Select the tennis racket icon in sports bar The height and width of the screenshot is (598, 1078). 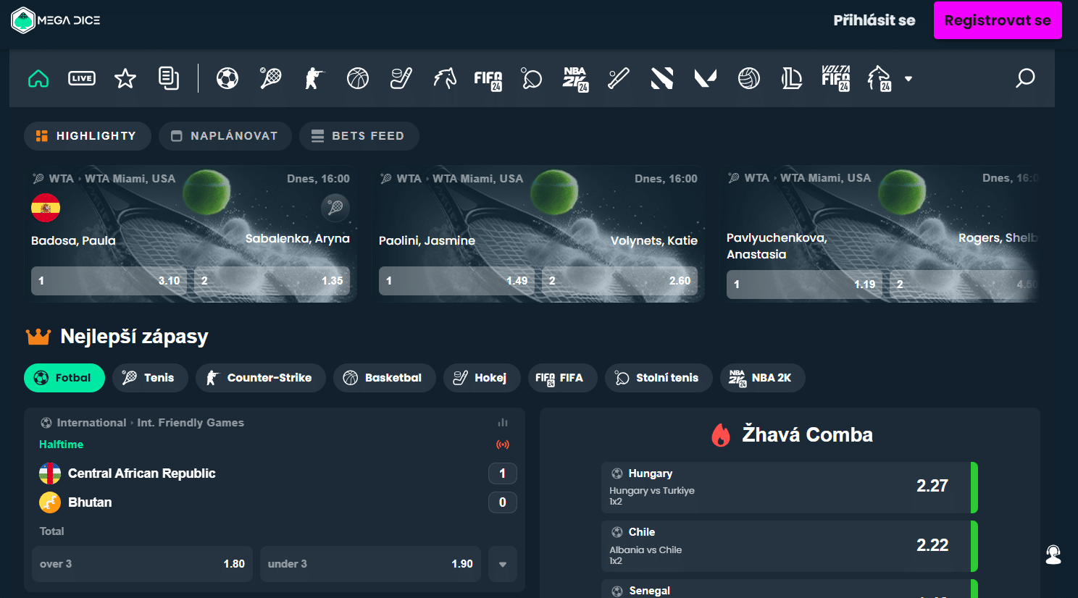point(271,78)
